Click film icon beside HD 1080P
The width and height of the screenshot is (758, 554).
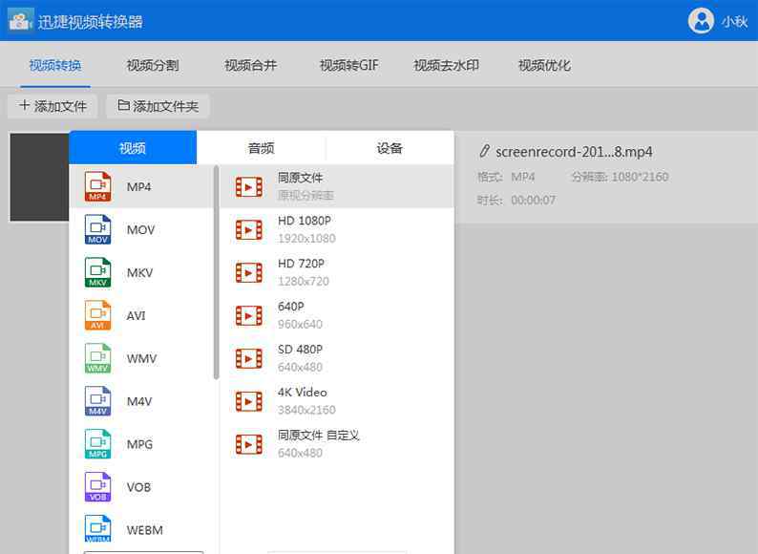(249, 230)
